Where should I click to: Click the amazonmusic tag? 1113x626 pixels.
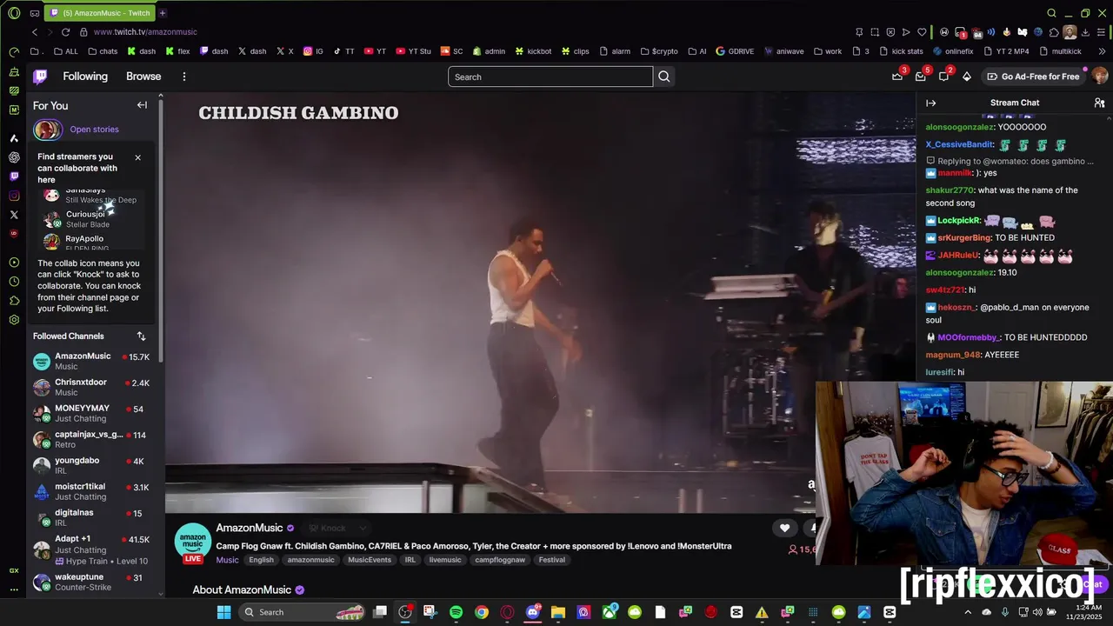tap(310, 560)
